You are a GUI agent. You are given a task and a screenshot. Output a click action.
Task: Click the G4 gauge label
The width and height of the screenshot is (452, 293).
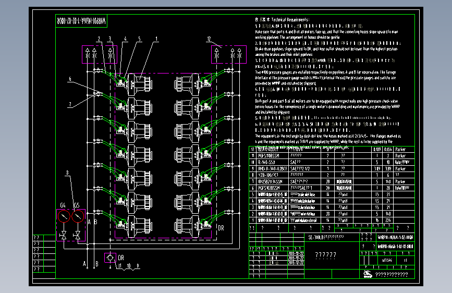tap(63, 205)
